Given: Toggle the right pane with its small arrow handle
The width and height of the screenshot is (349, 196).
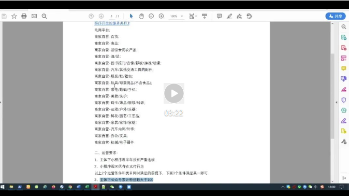Looking at the screenshot, I should (x=336, y=102).
